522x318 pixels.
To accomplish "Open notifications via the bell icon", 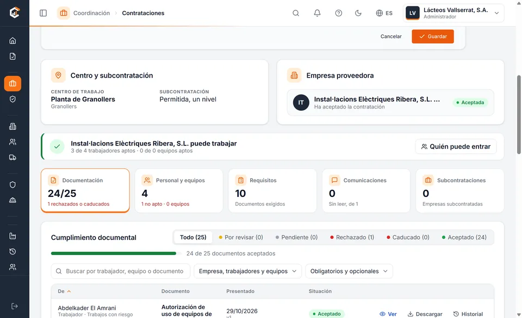I will (x=317, y=13).
